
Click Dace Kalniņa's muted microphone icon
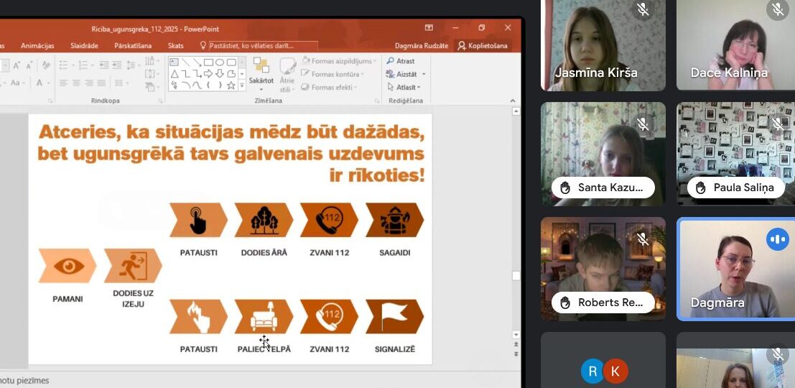coord(778,9)
